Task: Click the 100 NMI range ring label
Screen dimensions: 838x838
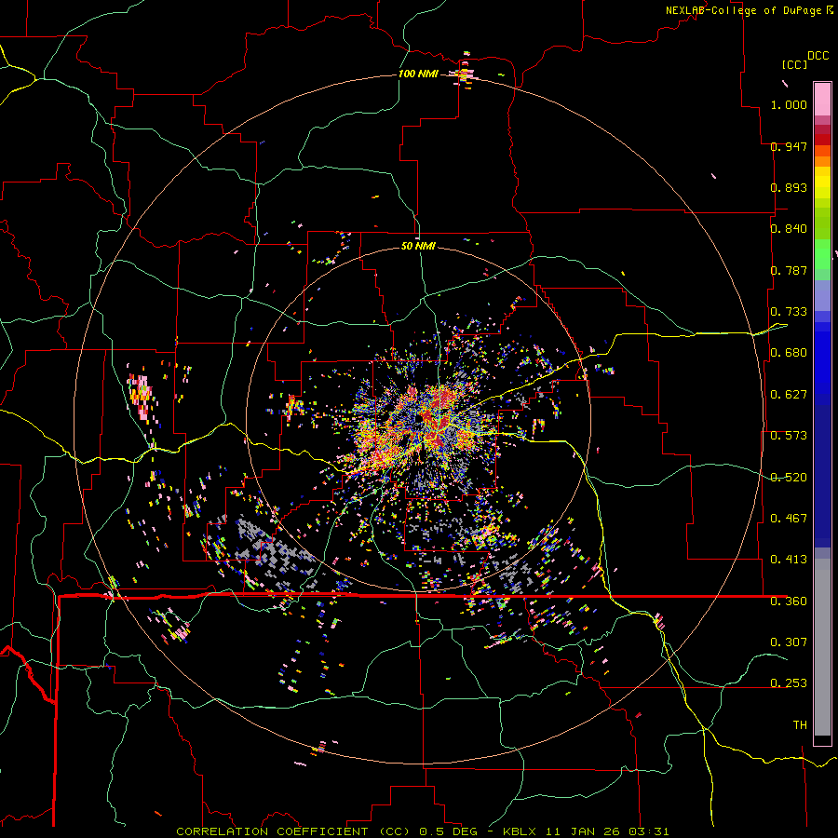Action: coord(418,74)
